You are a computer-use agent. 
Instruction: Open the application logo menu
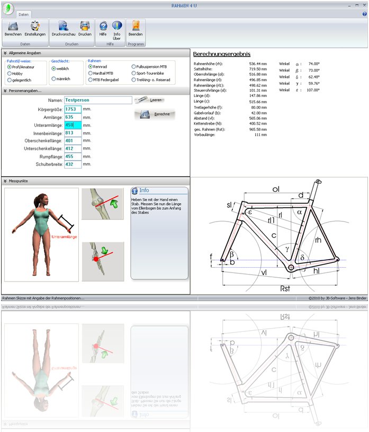pyautogui.click(x=7, y=8)
